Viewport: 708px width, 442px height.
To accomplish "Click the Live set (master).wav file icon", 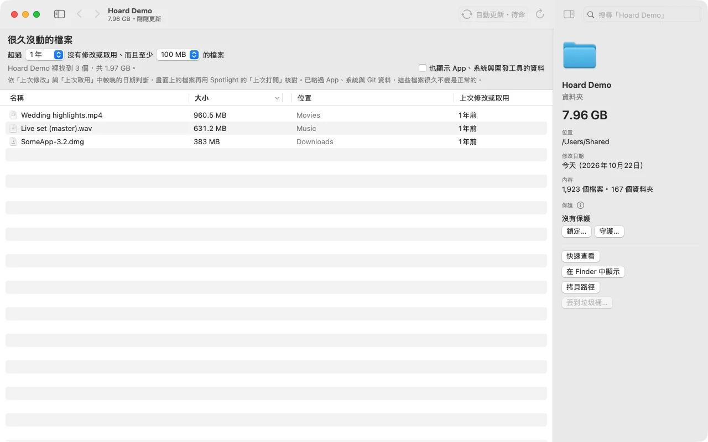I will click(13, 128).
